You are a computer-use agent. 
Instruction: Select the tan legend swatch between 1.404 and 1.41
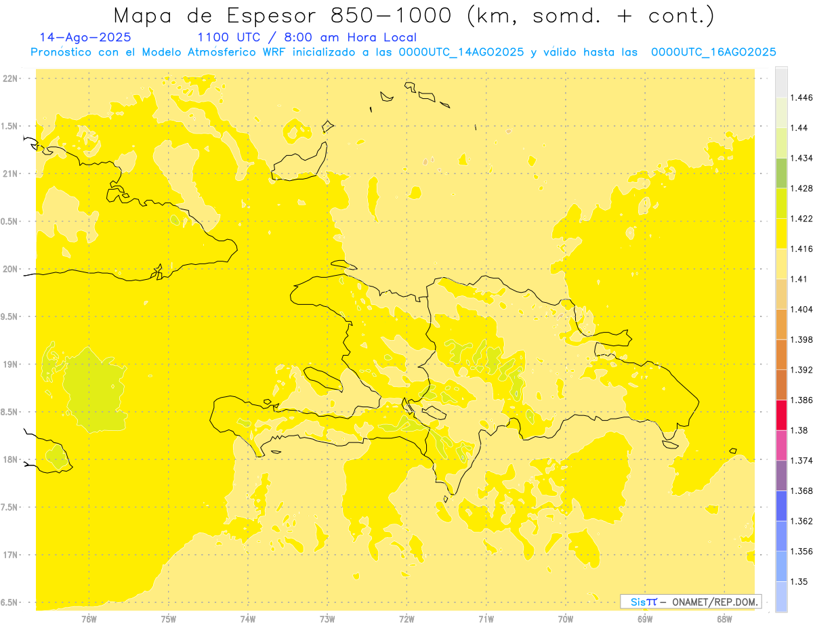[781, 294]
